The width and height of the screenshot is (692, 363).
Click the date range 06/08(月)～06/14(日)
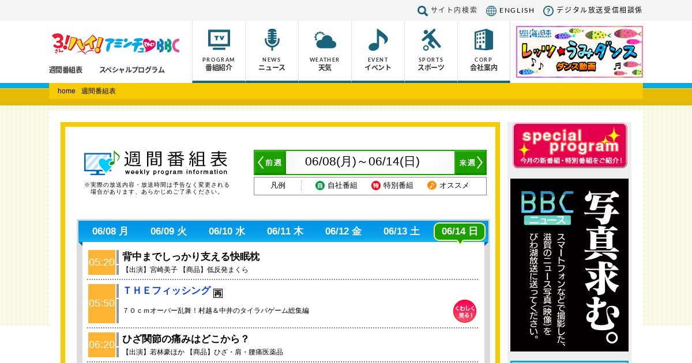[362, 162]
